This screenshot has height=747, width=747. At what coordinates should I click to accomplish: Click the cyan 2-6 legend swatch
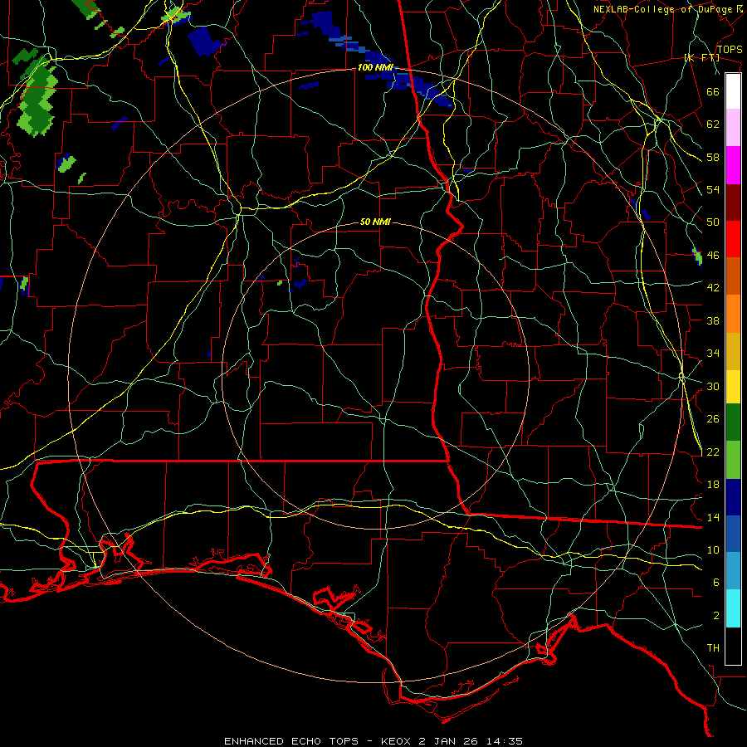(733, 608)
